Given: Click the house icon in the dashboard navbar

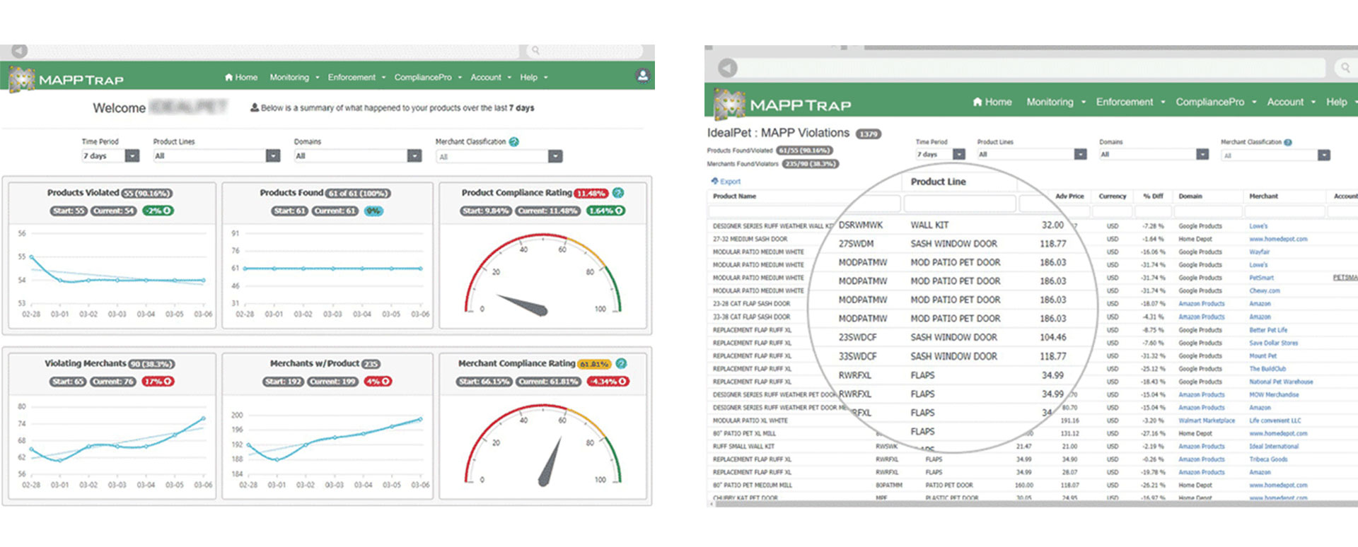Looking at the screenshot, I should (228, 77).
